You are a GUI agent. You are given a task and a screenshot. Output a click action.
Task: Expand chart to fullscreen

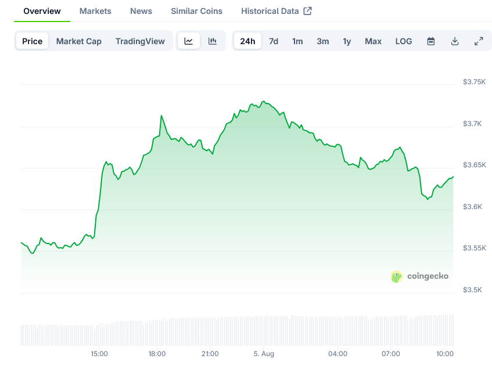tap(479, 41)
